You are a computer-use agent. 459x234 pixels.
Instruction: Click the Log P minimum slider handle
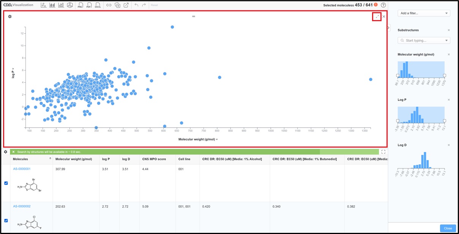tap(398, 121)
